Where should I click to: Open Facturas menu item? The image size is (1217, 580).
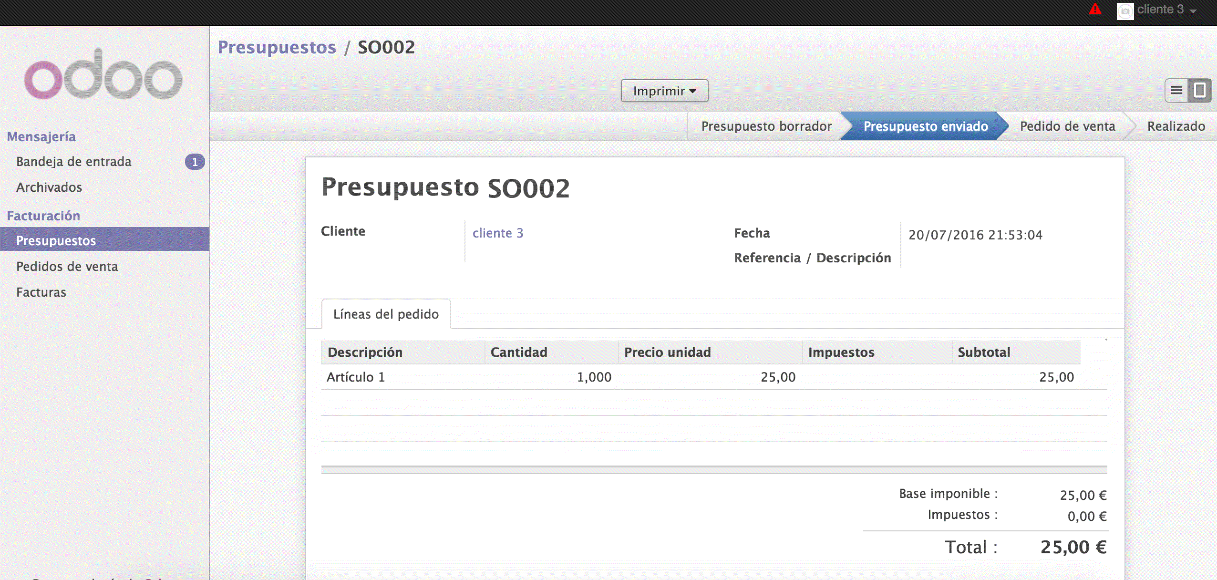tap(41, 292)
